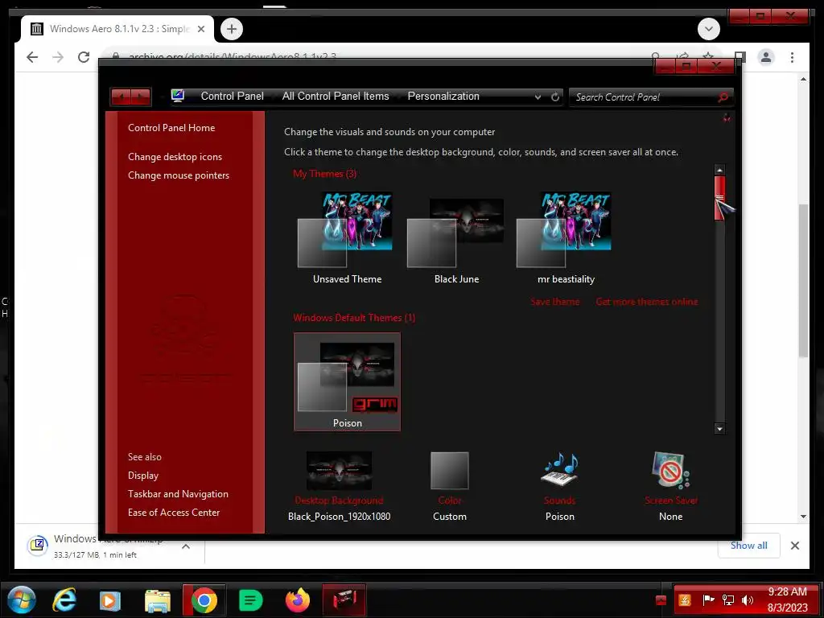Click Get more themes online link
The height and width of the screenshot is (618, 824).
(x=647, y=302)
